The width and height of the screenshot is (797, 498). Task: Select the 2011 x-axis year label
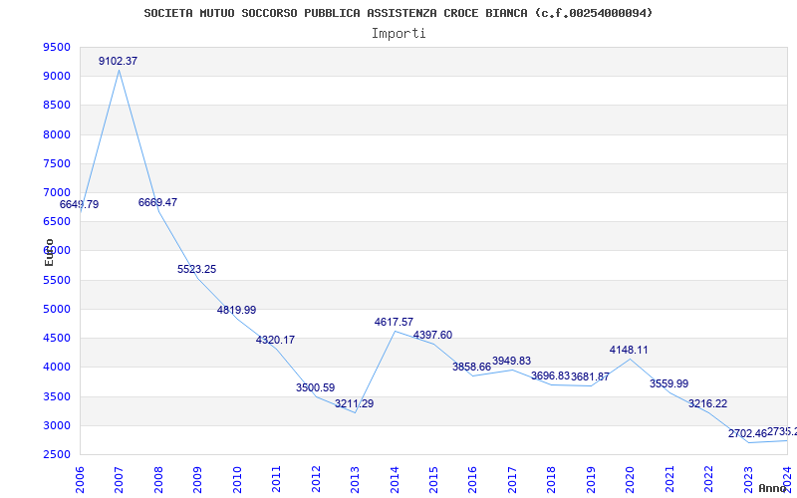[276, 479]
